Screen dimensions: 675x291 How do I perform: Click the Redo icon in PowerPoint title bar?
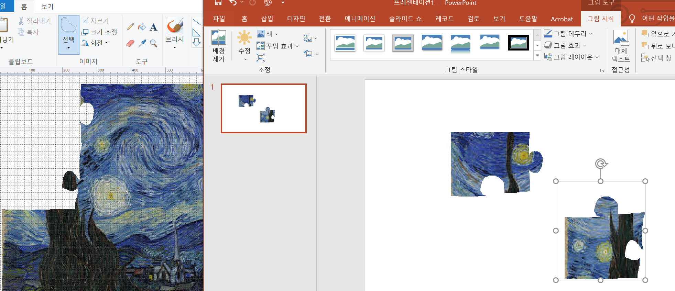tap(253, 3)
